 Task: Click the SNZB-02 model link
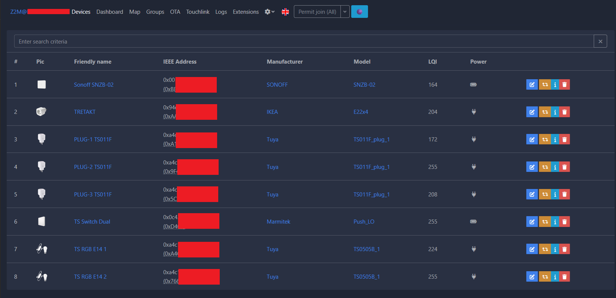click(364, 85)
